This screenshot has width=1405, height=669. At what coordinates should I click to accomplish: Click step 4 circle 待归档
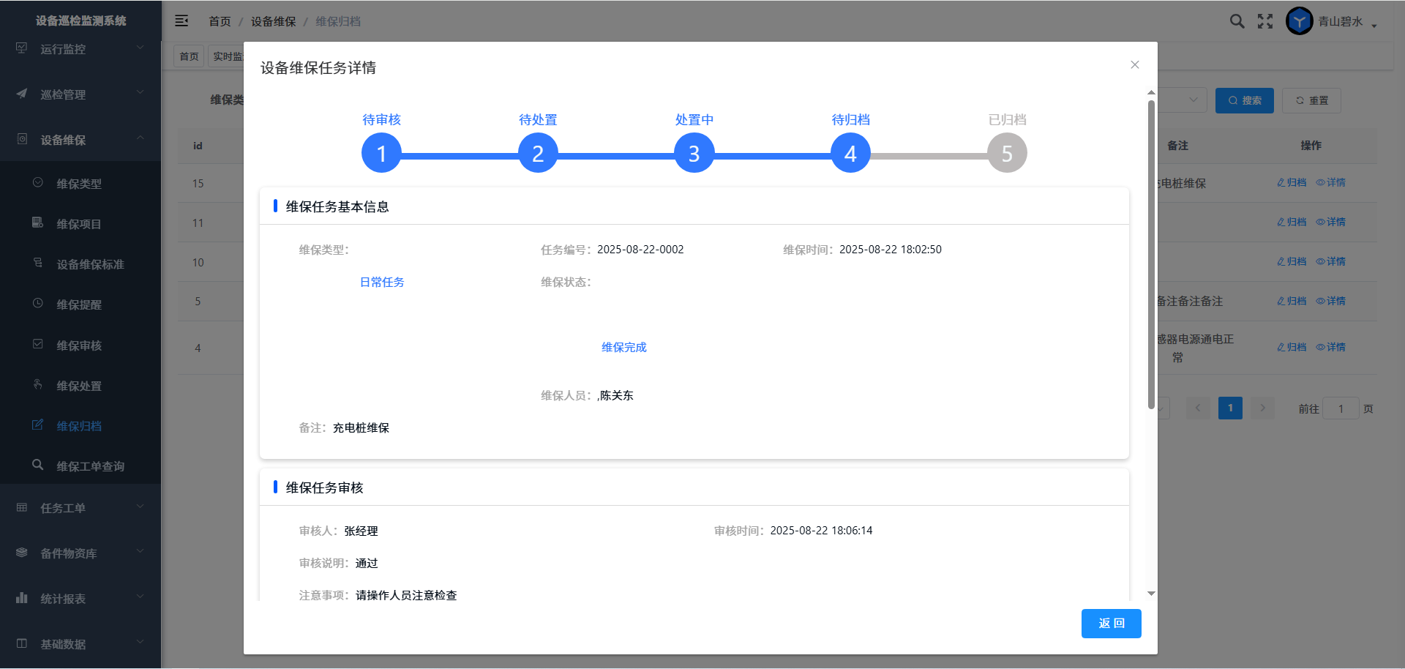coord(850,153)
